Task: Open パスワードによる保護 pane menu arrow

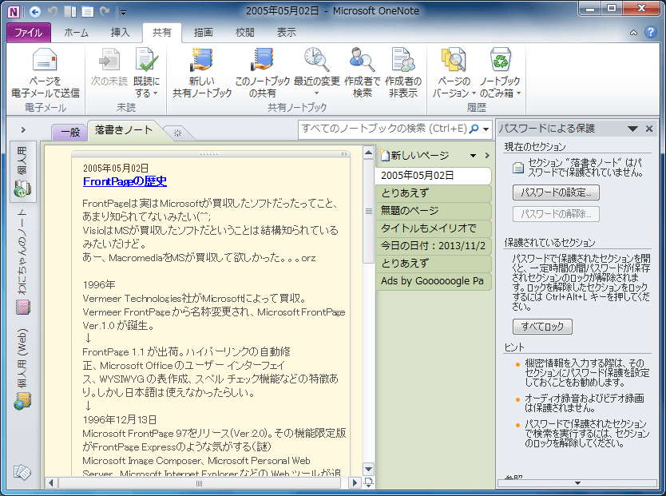Action: tap(633, 129)
